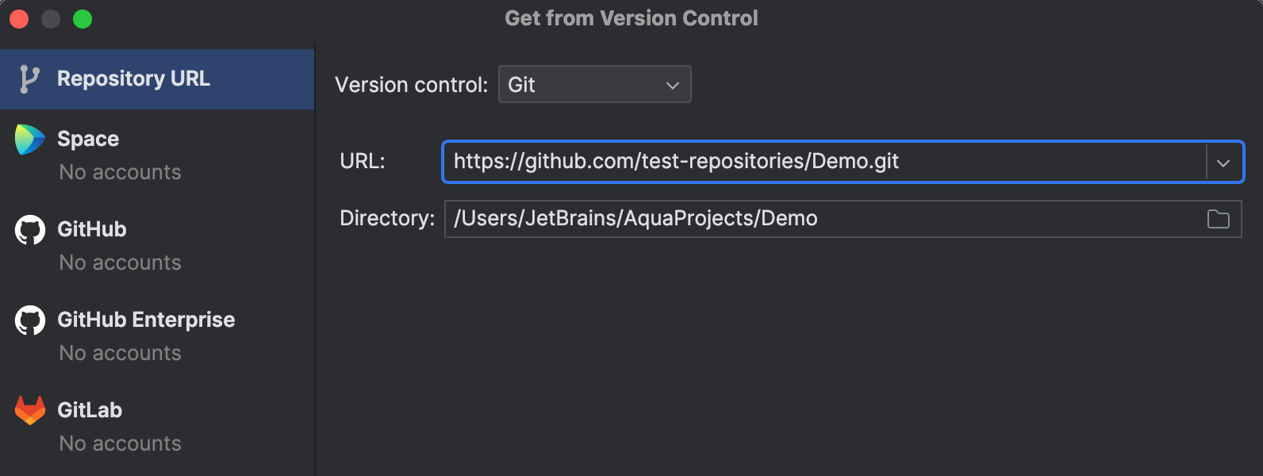Click the GitHub Enterprise octocat icon
Viewport: 1263px width, 476px height.
pyautogui.click(x=30, y=321)
